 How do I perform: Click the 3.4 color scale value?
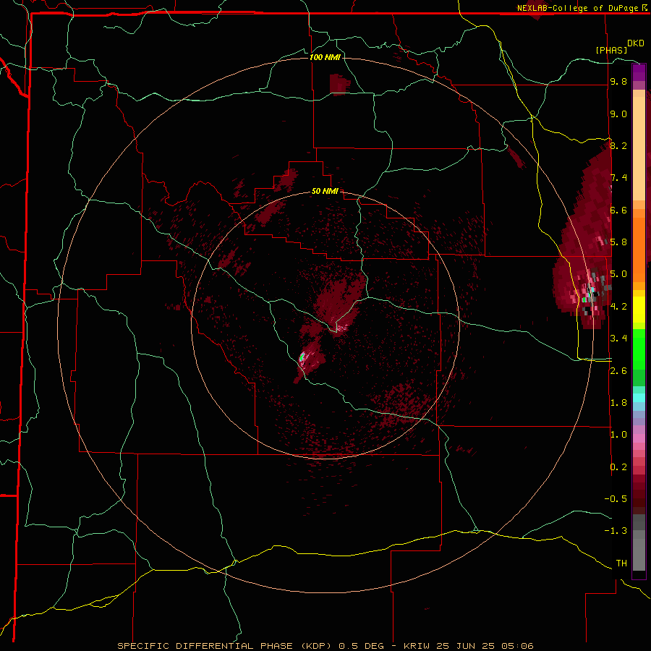(618, 339)
